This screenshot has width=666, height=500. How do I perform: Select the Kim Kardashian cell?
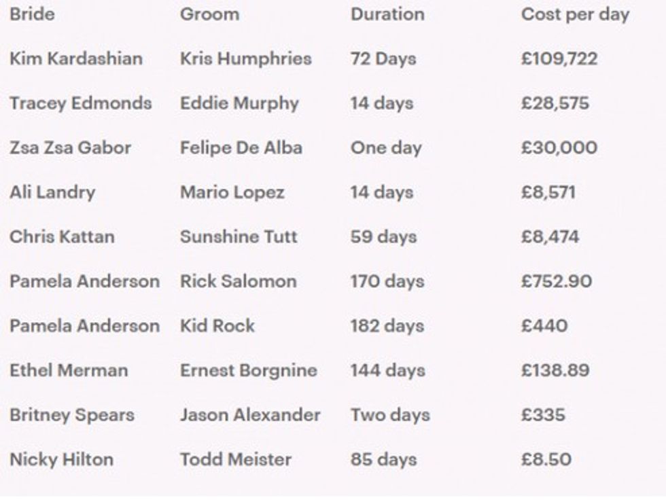click(75, 58)
